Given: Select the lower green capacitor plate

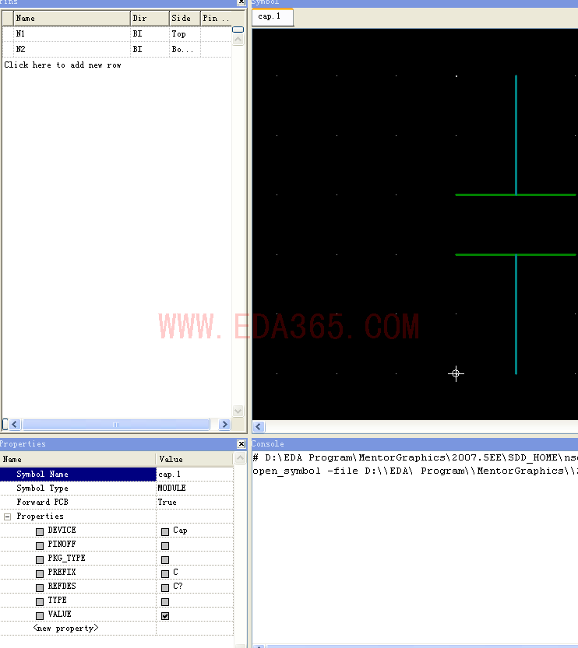Looking at the screenshot, I should click(x=516, y=254).
